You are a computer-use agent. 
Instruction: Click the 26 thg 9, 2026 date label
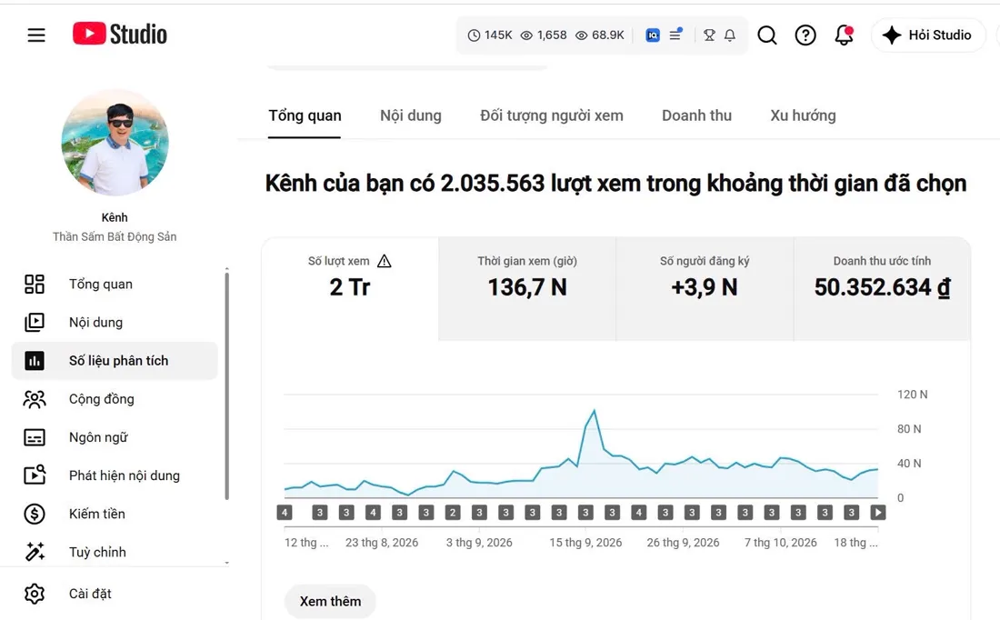pos(683,543)
